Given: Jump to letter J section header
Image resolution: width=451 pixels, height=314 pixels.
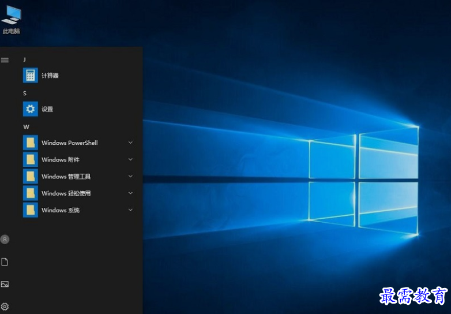Looking at the screenshot, I should click(x=24, y=59).
